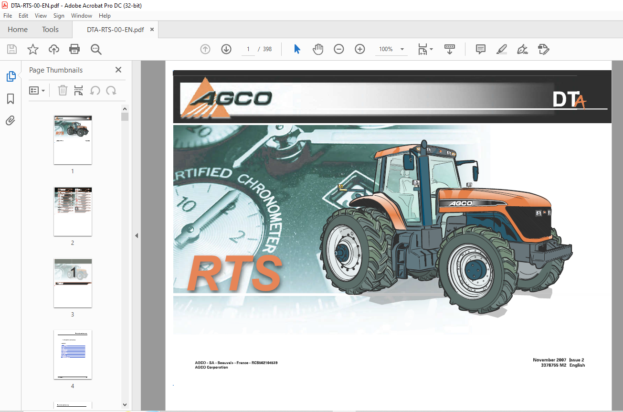Close the Page Thumbnails panel
Screen dimensions: 623x412
click(118, 70)
